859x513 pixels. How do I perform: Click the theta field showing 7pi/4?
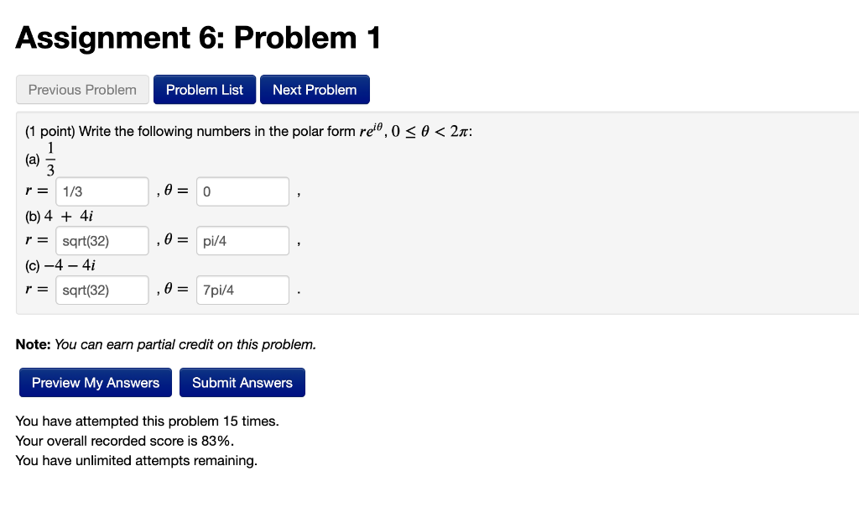point(242,290)
